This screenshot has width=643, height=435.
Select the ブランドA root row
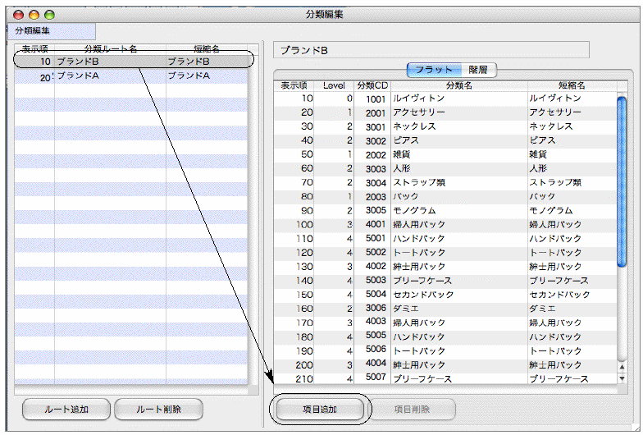click(x=131, y=76)
